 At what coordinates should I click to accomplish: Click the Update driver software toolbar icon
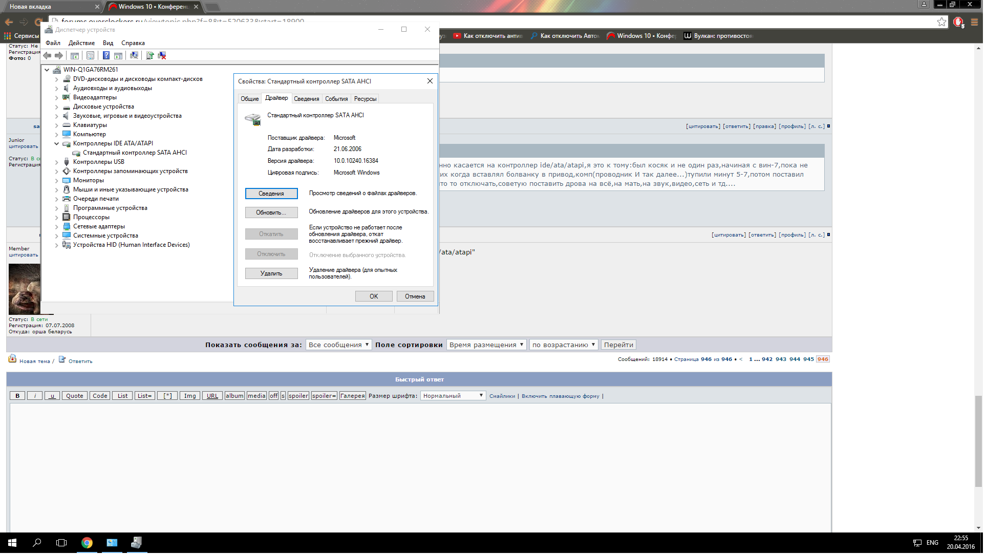coord(150,55)
